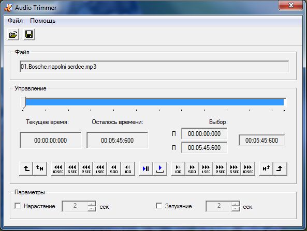The height and width of the screenshot is (231, 307).
Task: Click the file name field 01.Bosche,napolni serdce.mp3
Action: point(154,67)
